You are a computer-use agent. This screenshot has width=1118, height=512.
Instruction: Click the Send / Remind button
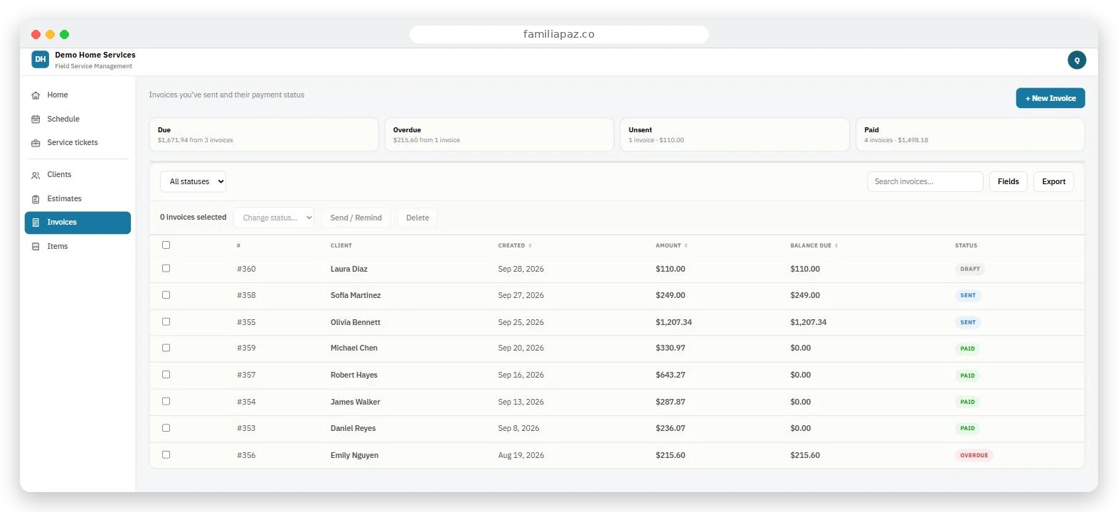pos(356,218)
